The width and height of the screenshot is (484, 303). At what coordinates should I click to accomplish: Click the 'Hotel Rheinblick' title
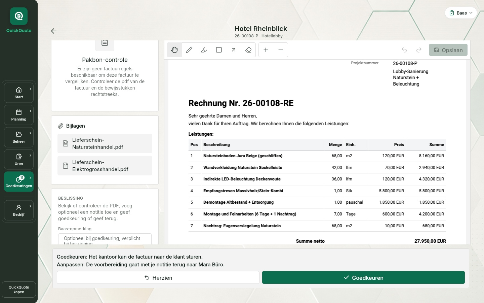pos(261,29)
